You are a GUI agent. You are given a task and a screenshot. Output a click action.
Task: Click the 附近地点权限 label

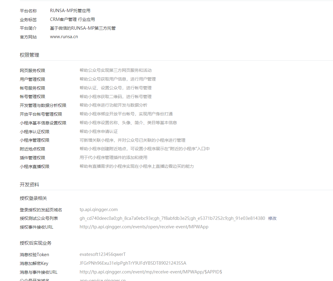(33, 149)
